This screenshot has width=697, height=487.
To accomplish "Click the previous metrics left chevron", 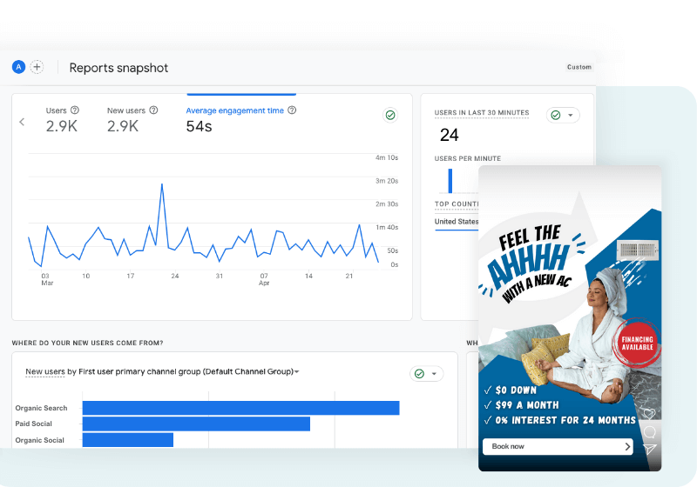I will click(22, 122).
